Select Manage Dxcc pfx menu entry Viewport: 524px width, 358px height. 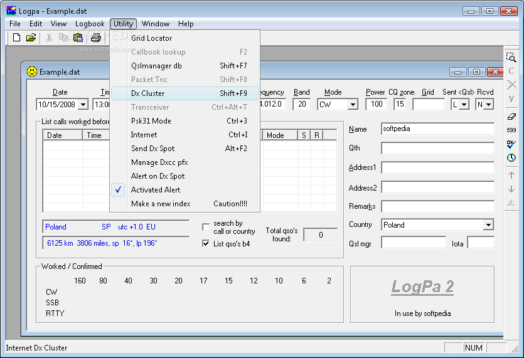pos(184,162)
